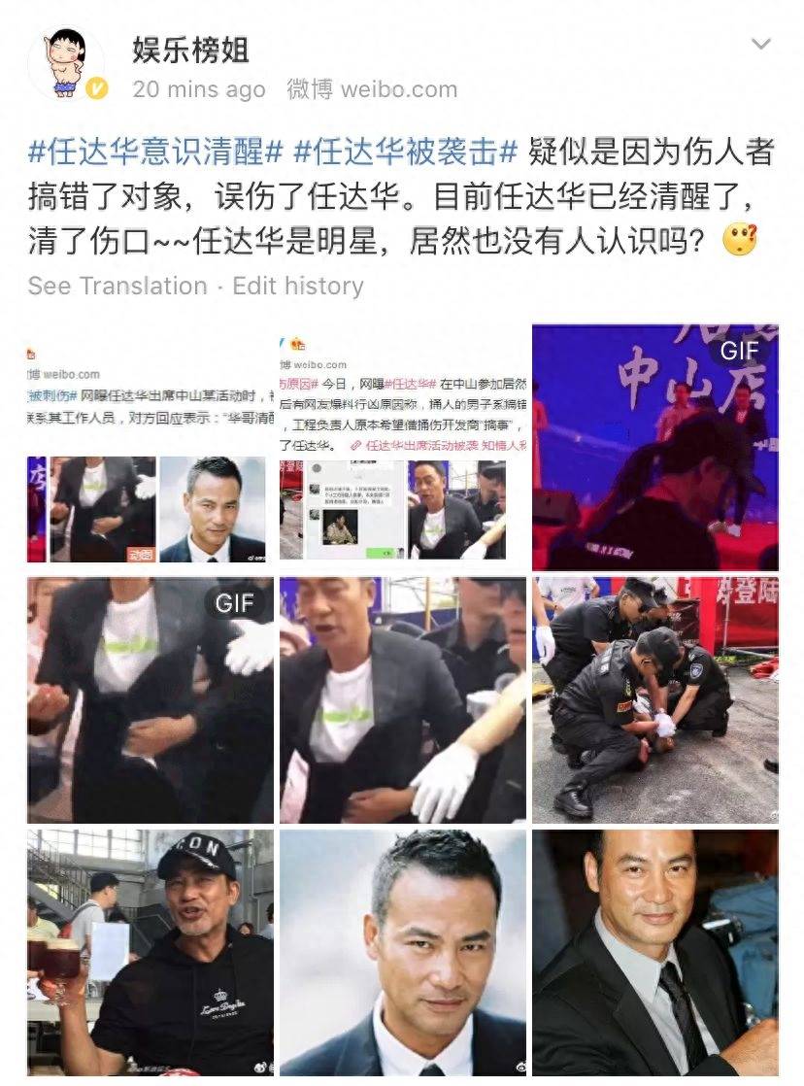
Task: Open photo of man in blazer talking
Action: (x=403, y=700)
